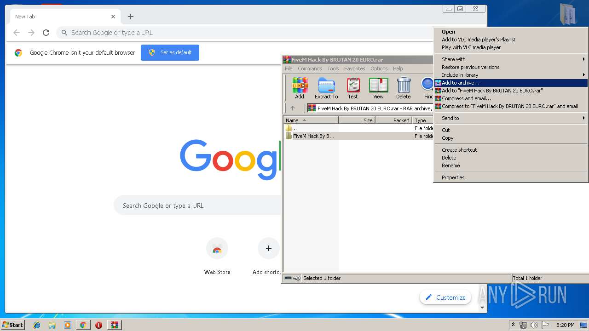589x331 pixels.
Task: Show hidden tray icons arrow
Action: coord(513,325)
